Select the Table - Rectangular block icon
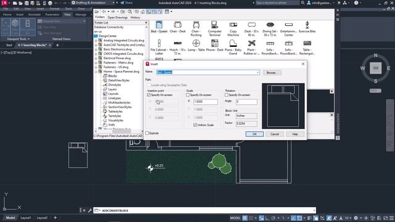 [307, 43]
